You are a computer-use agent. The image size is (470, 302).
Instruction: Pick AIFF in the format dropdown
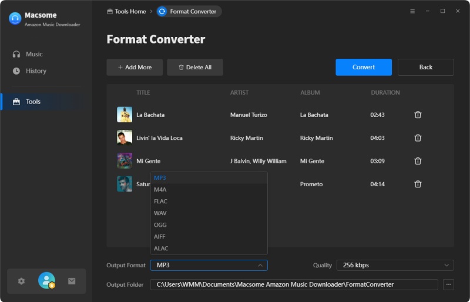(x=209, y=237)
